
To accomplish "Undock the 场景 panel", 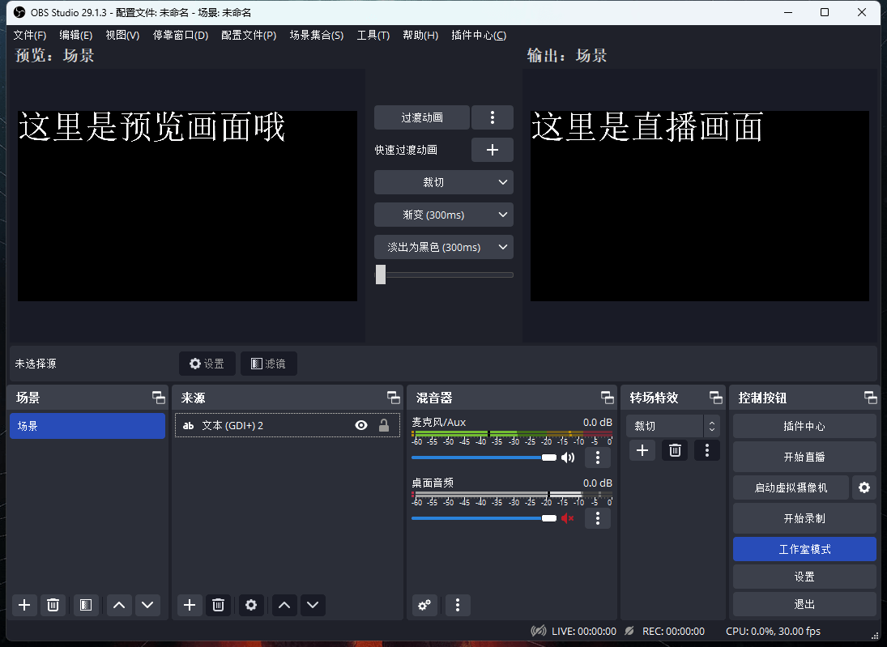I will tap(159, 398).
